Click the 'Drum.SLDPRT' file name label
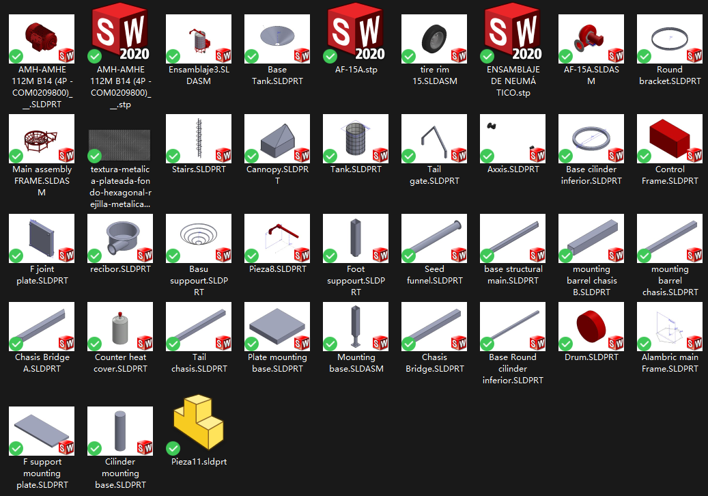 coord(591,357)
